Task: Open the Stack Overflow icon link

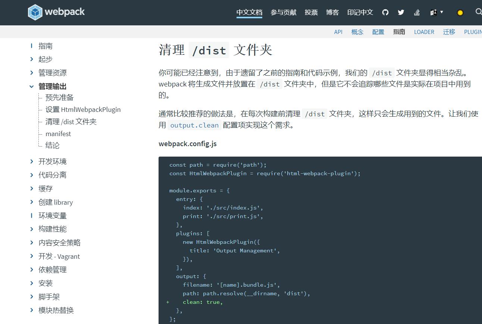Action: tap(417, 12)
